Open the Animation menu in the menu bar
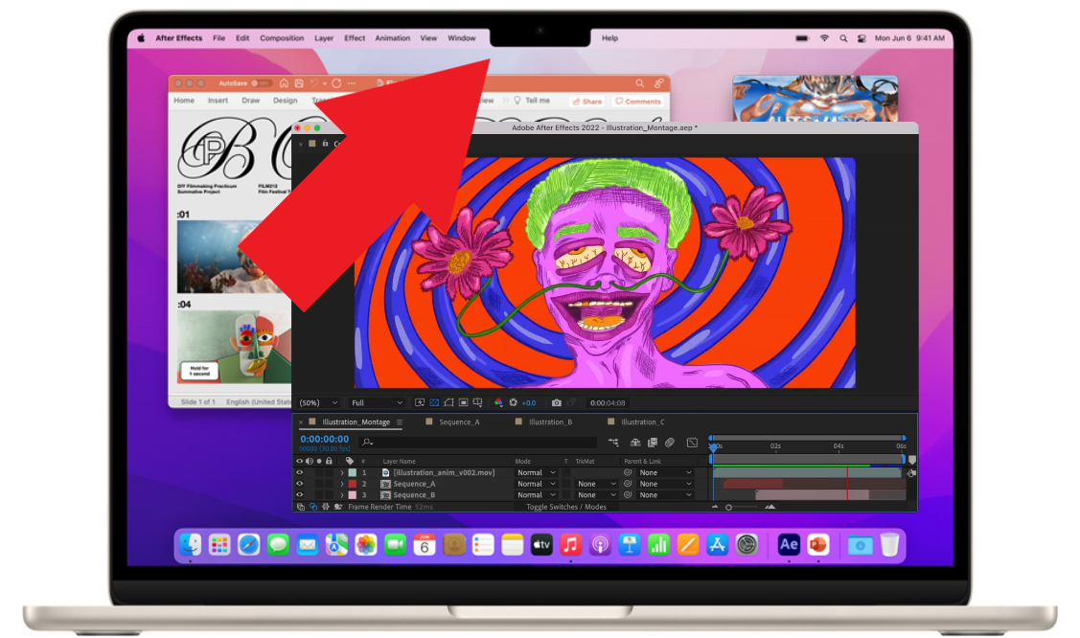 click(x=393, y=38)
